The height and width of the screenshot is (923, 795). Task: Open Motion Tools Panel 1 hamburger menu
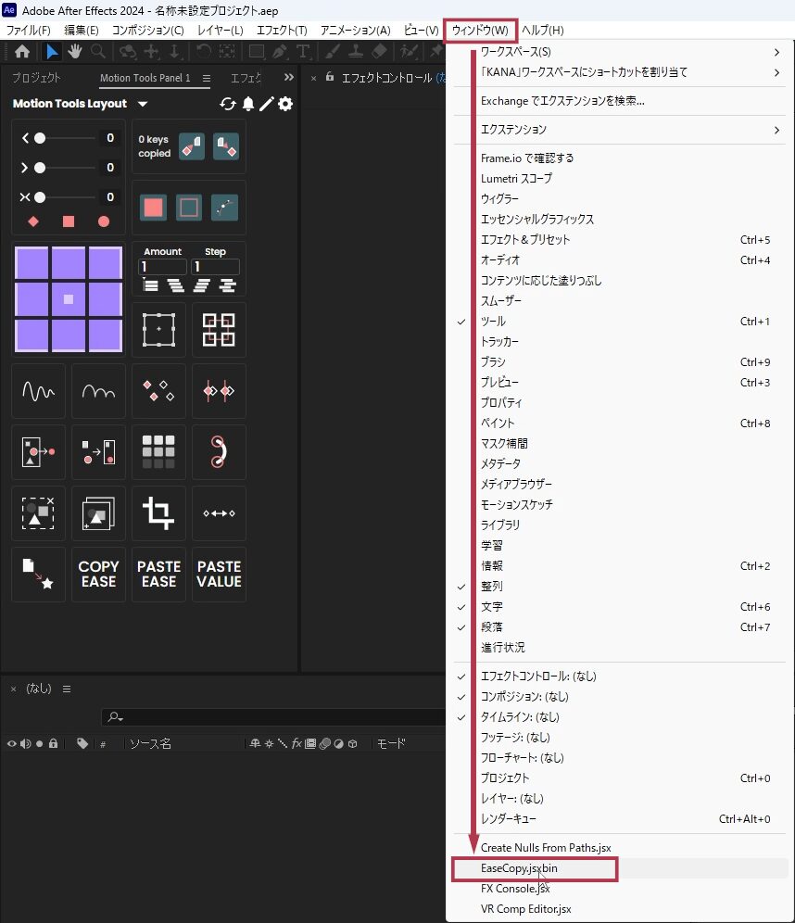[206, 78]
